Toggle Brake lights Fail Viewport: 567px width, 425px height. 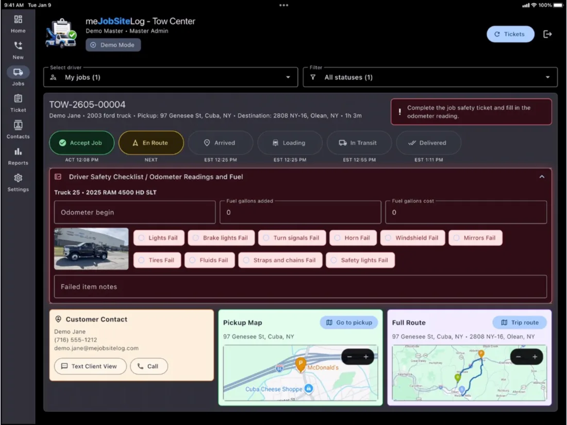coord(221,238)
